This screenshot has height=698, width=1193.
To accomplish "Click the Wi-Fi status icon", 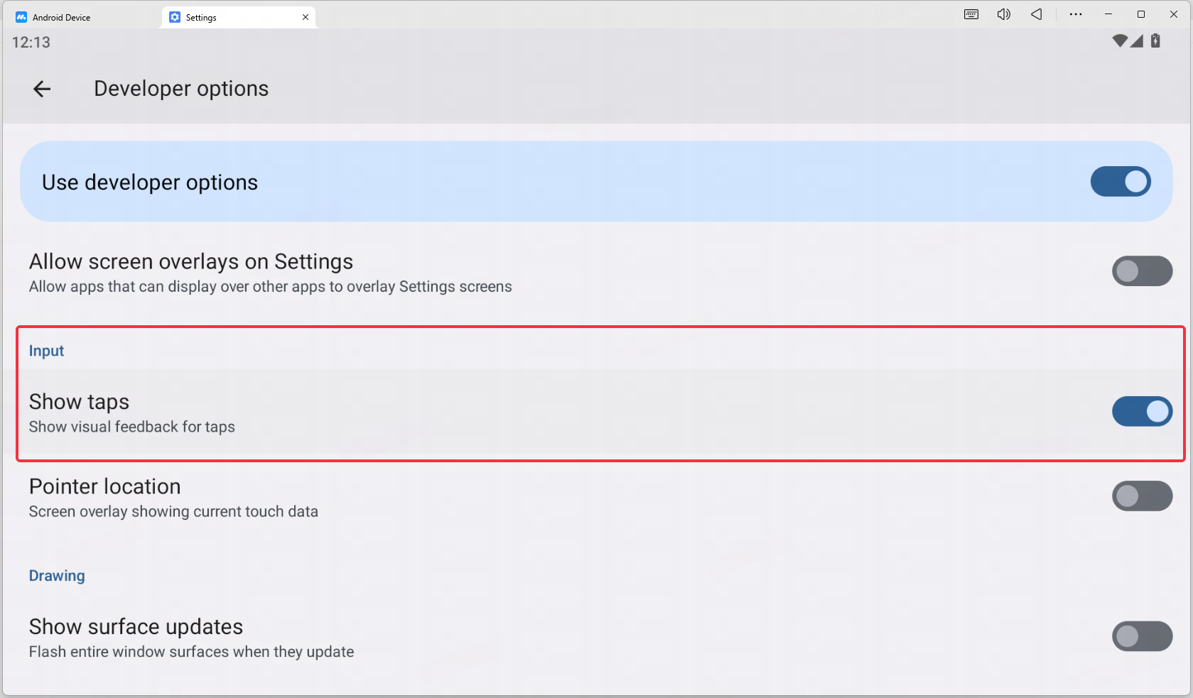I will pyautogui.click(x=1120, y=41).
